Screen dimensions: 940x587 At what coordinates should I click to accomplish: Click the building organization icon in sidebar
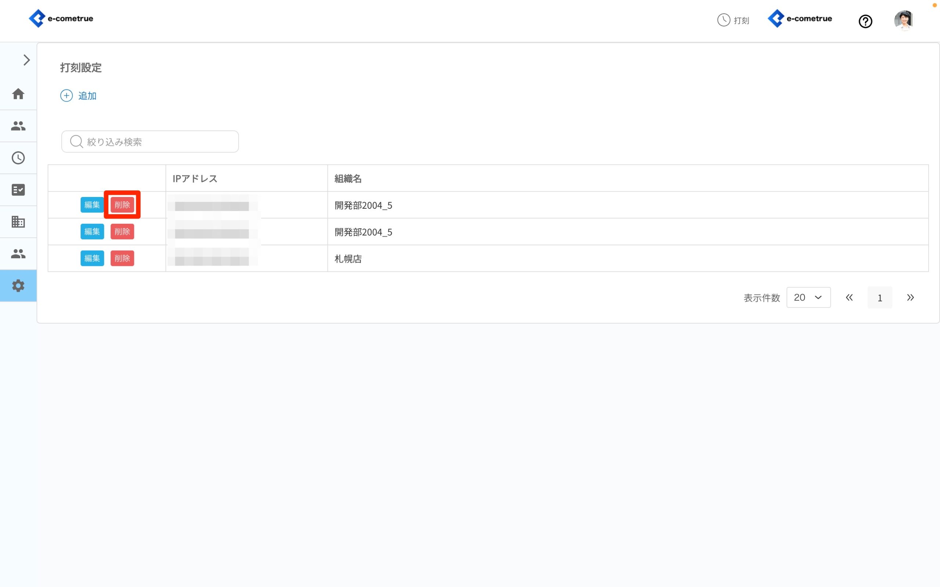pos(18,222)
